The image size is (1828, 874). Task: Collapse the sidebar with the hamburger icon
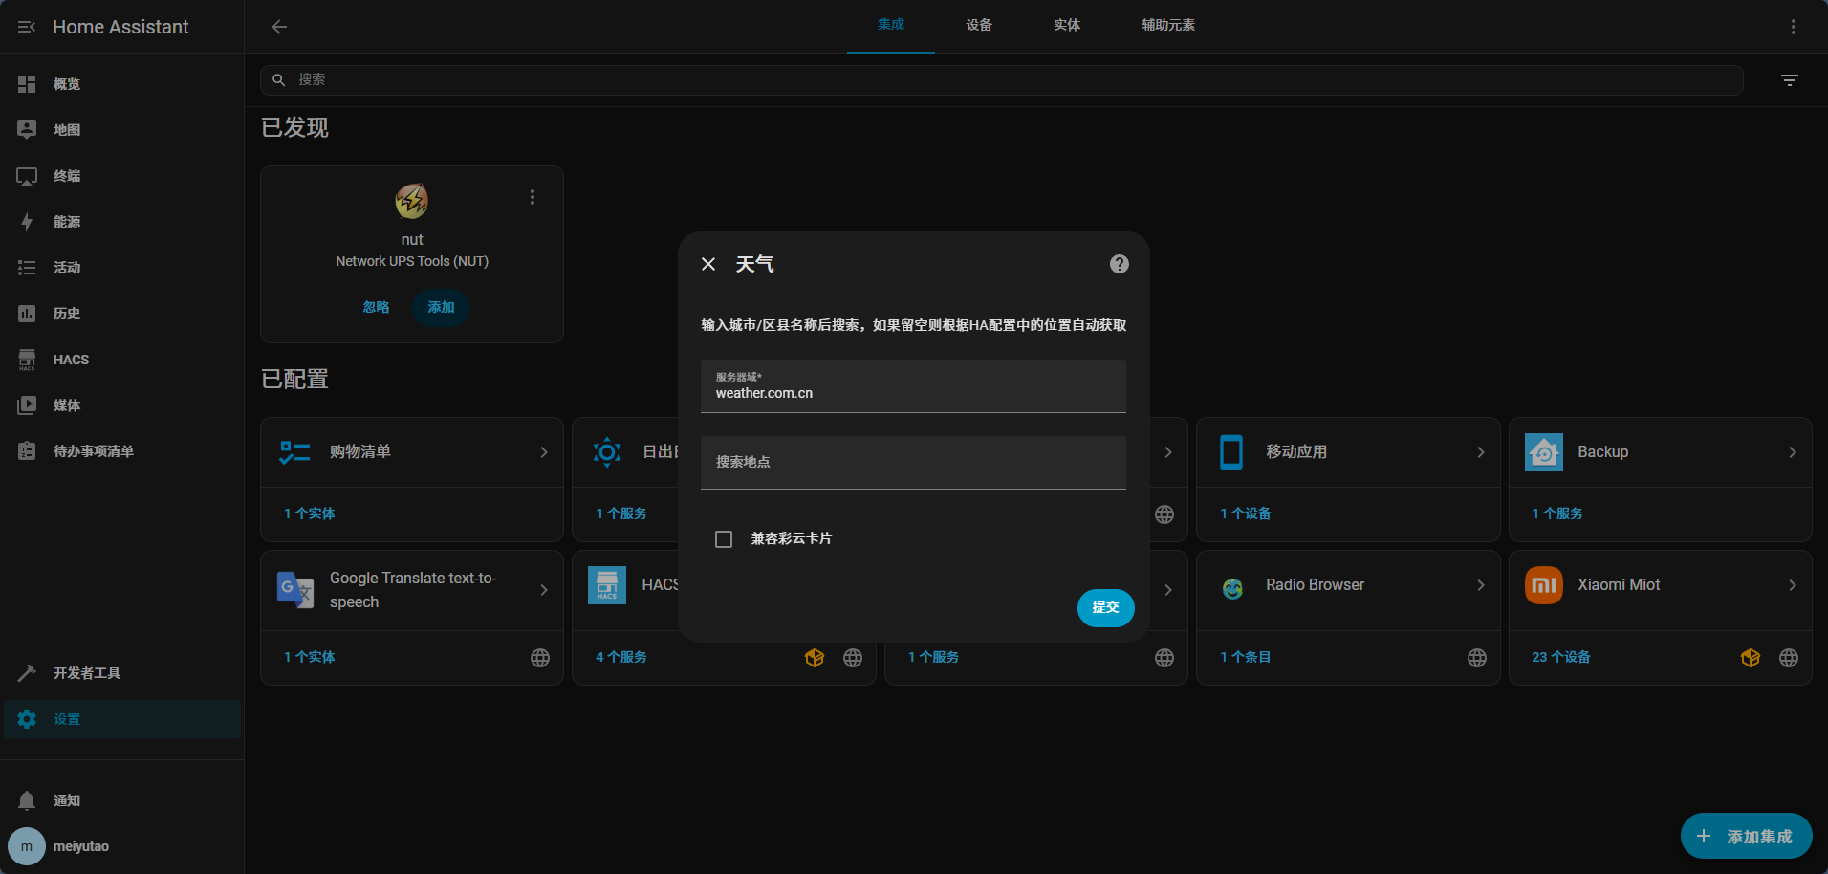pos(27,27)
